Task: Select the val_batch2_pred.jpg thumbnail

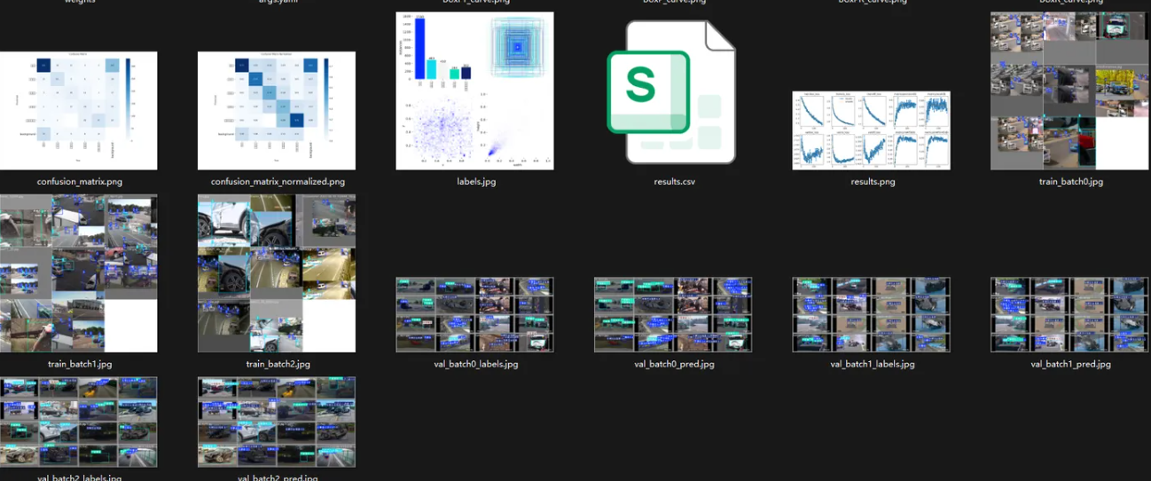Action: pyautogui.click(x=277, y=422)
